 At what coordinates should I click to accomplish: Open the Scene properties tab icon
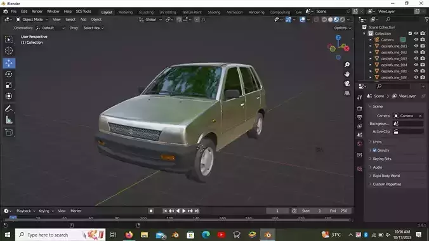tap(359, 134)
